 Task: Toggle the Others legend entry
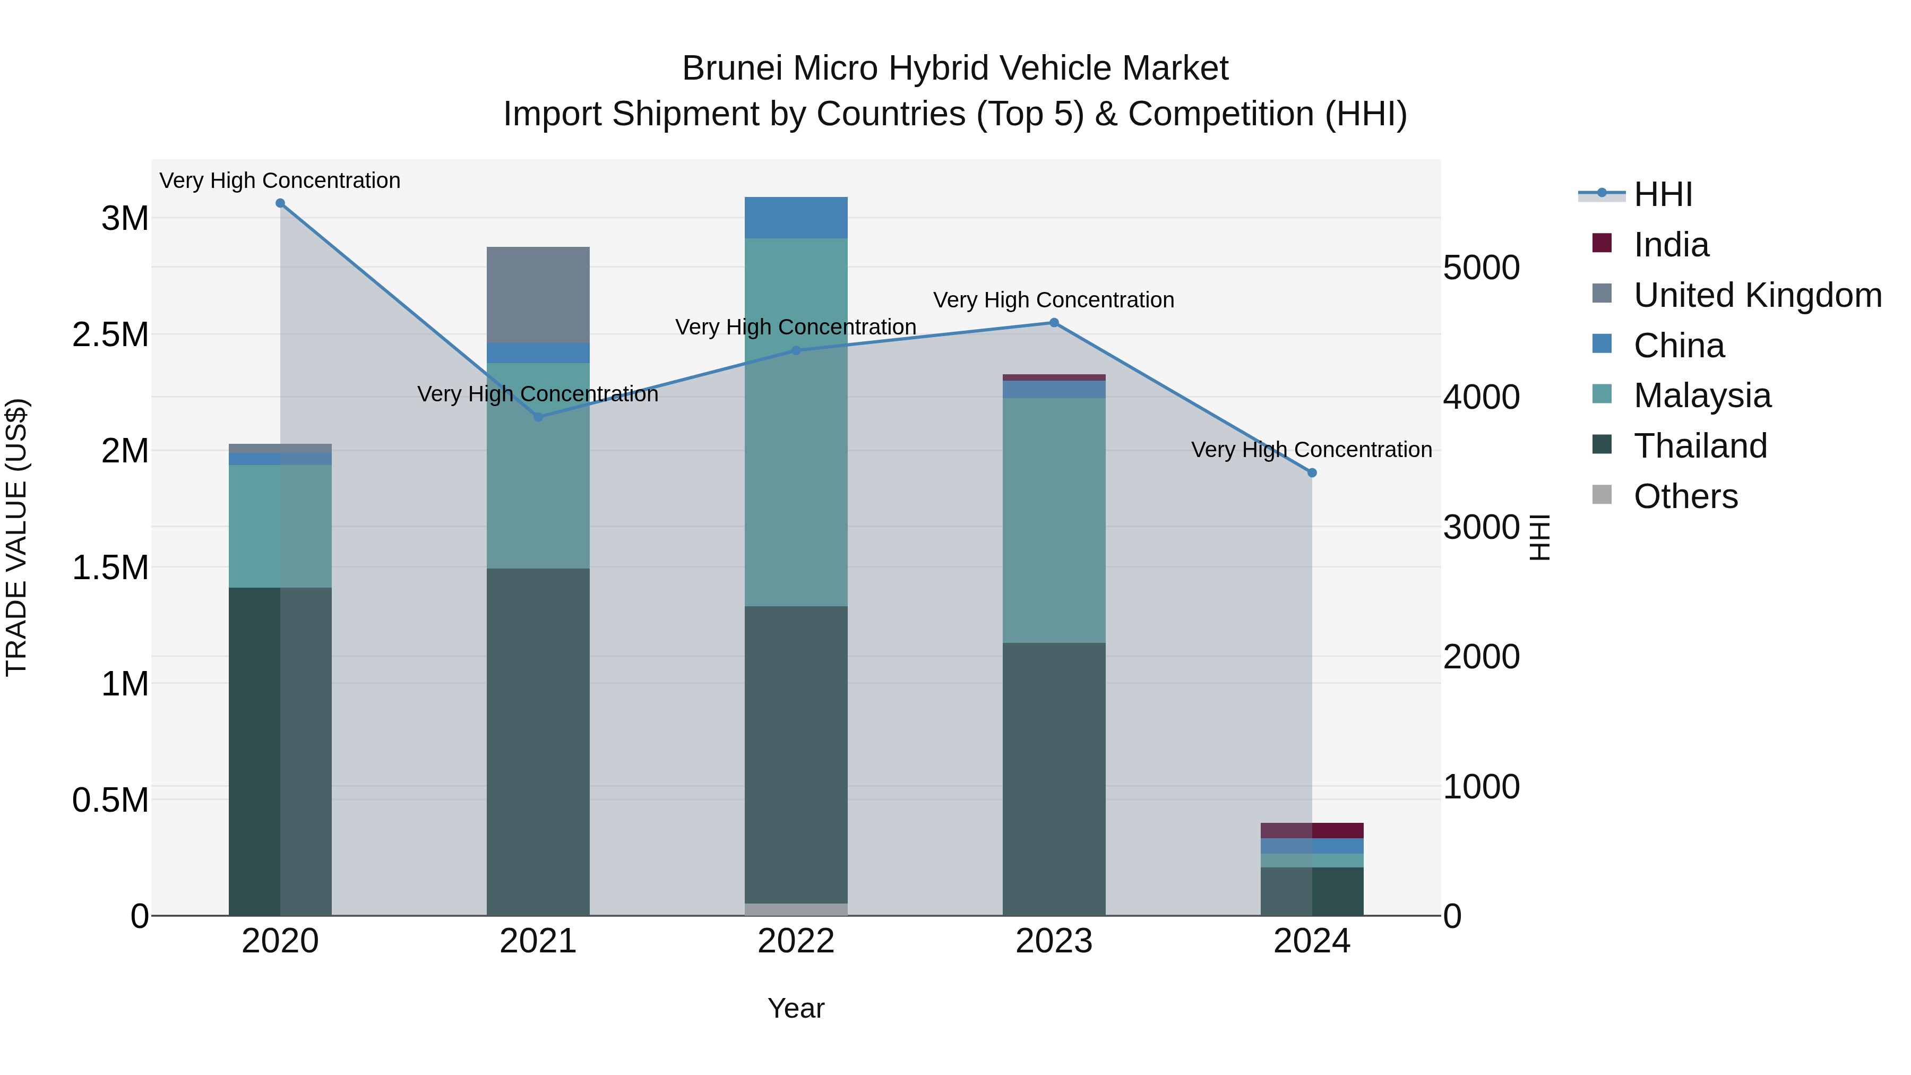(x=1665, y=496)
